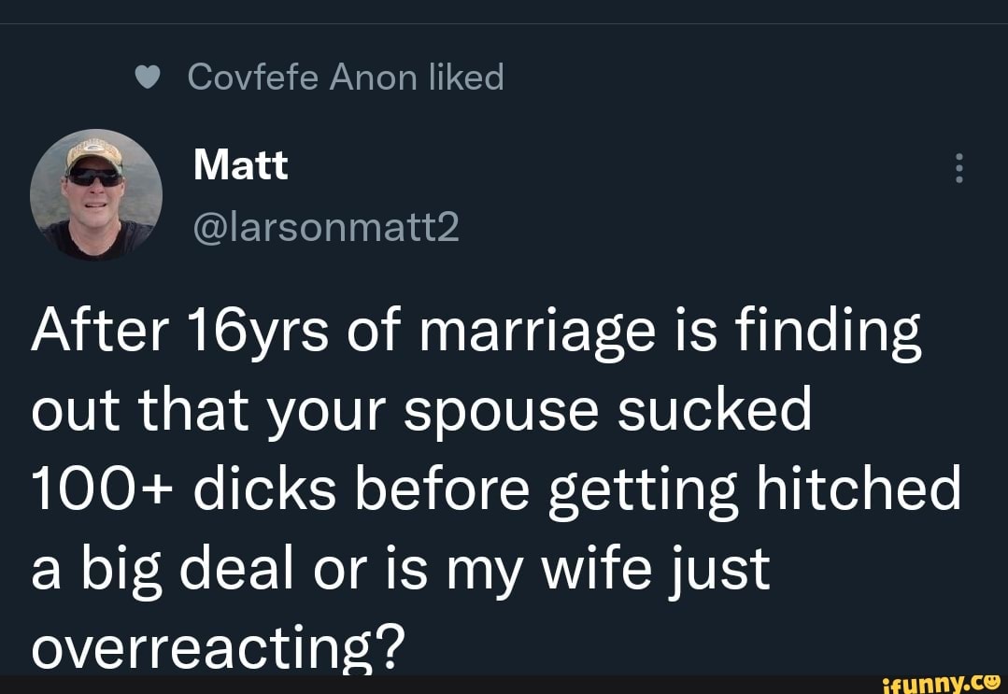Screen dimensions: 1008x694
Task: Open more actions via vertical ellipsis
Action: click(958, 166)
